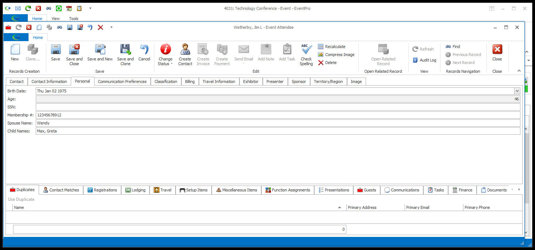Image resolution: width=535 pixels, height=250 pixels.
Task: Expand attendee quick access toolbar customize arrow
Action: pyautogui.click(x=111, y=27)
